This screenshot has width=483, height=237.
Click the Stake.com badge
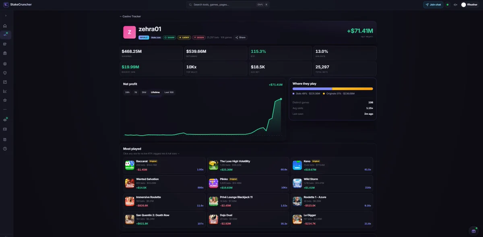point(156,37)
